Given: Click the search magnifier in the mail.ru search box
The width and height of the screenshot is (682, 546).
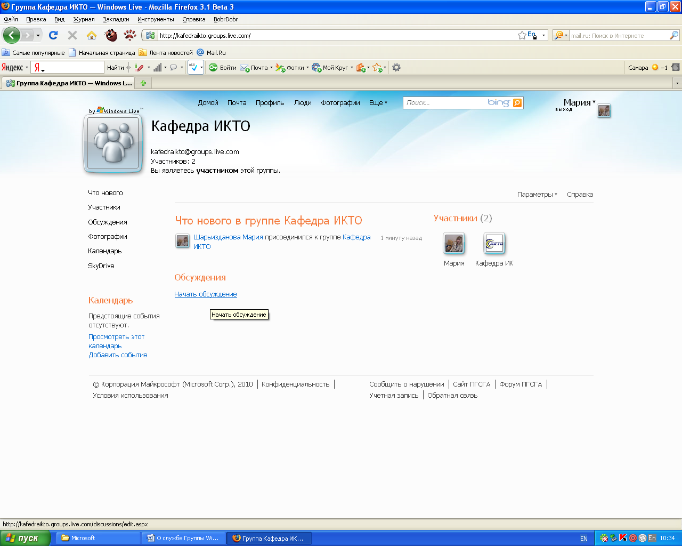Looking at the screenshot, I should (674, 35).
